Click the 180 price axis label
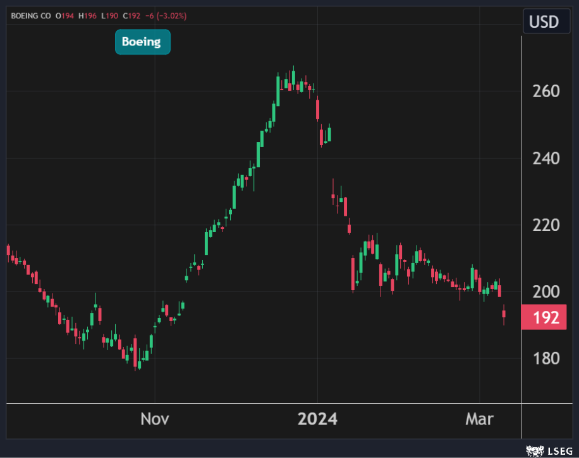 (x=546, y=359)
